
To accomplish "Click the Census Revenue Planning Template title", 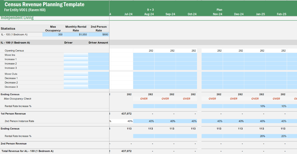I will pyautogui.click(x=45, y=5).
